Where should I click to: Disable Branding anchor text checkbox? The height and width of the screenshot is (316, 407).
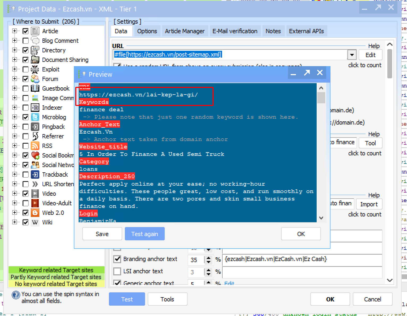tap(117, 259)
